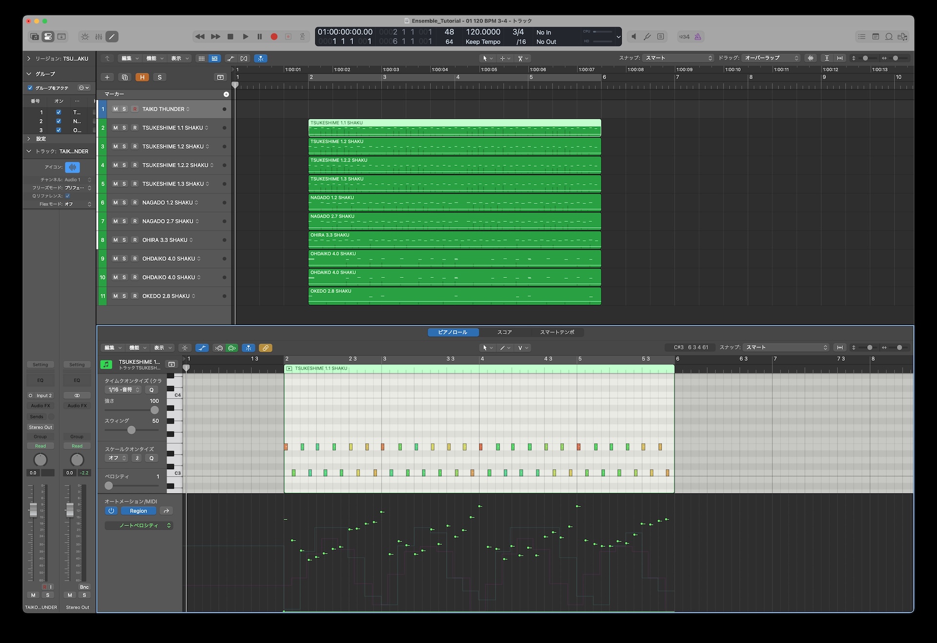Open the Loop Browser icon
937x643 pixels.
889,37
